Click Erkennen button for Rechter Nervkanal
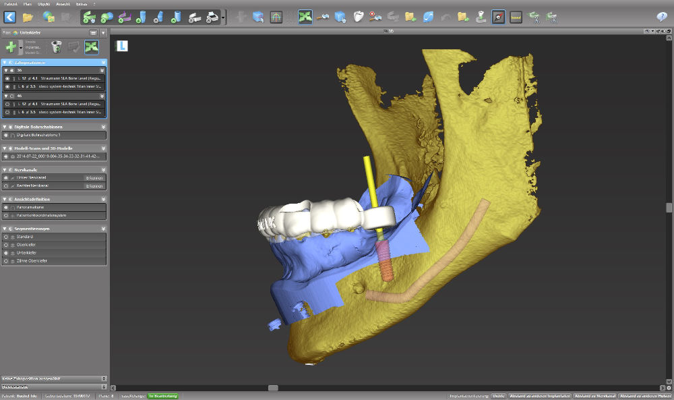Screen dimensions: 674x400 point(94,185)
